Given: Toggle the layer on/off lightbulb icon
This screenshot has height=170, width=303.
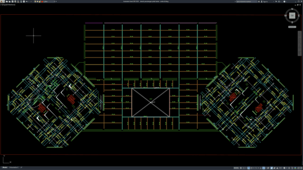Looking at the screenshot, I should [35, 1].
